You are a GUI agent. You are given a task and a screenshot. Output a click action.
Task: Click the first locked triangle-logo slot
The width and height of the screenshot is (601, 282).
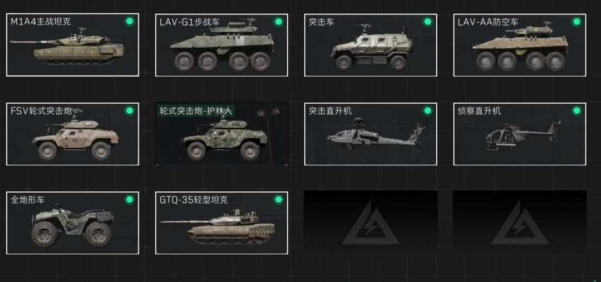click(x=371, y=223)
